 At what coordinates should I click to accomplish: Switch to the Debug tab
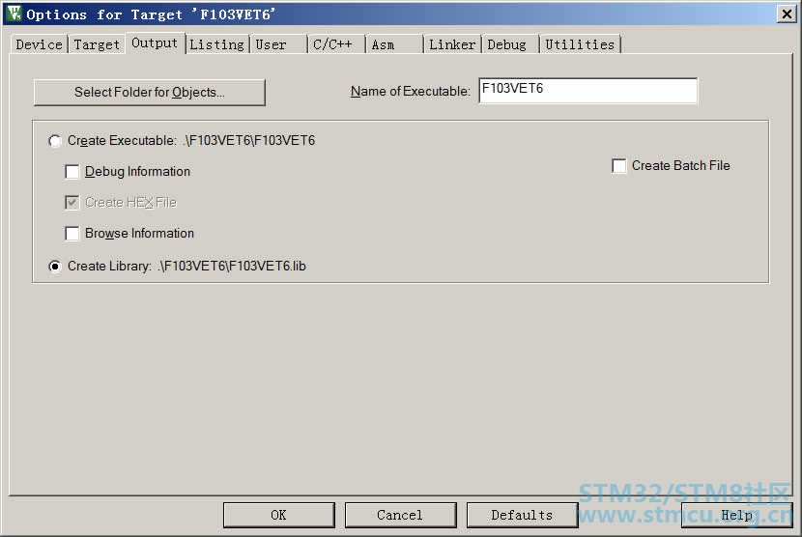point(510,44)
